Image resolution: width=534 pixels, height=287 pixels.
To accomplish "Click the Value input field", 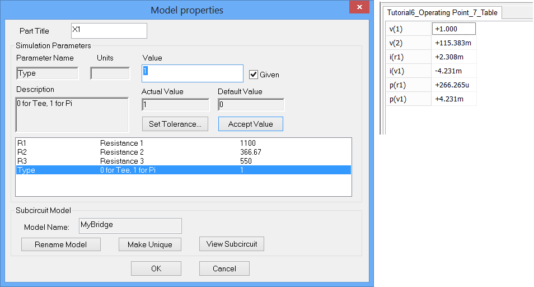I will [x=193, y=73].
